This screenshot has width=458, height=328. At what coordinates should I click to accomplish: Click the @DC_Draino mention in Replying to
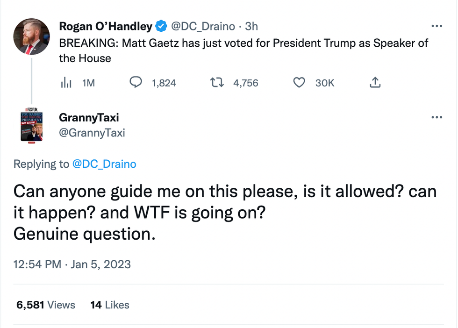[104, 164]
